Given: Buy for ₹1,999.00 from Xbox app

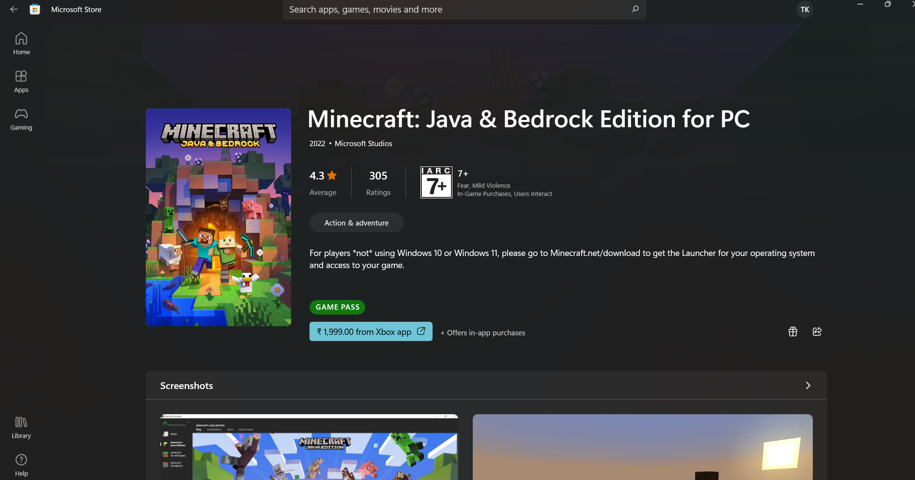Looking at the screenshot, I should pyautogui.click(x=371, y=331).
